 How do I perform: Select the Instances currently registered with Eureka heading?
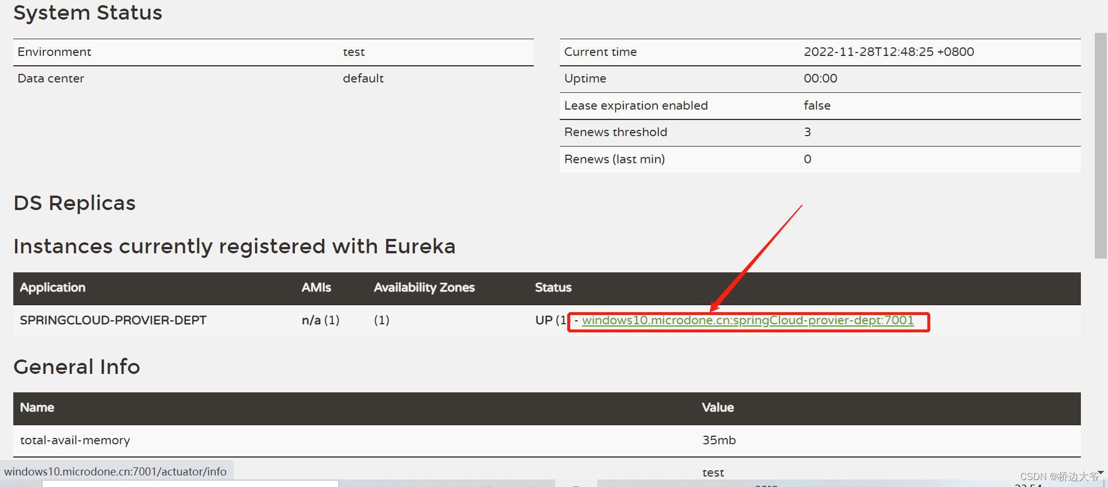click(234, 246)
